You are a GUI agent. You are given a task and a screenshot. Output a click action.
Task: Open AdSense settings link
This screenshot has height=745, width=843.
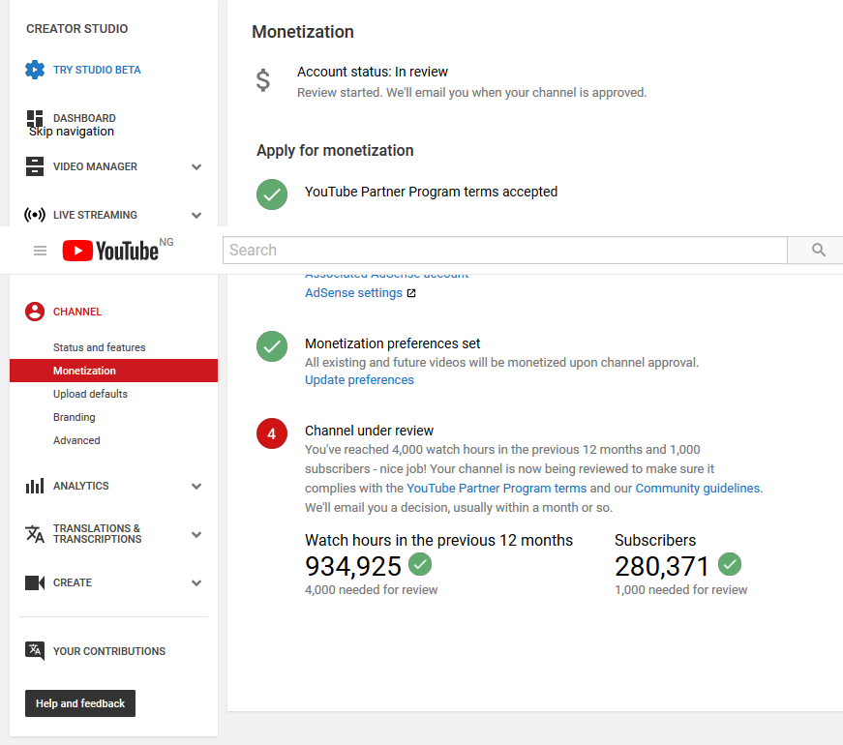point(354,293)
